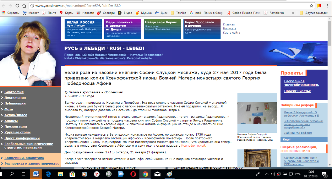
Task: Click the icon image thumbnail below the chapel
Action: tap(257, 158)
